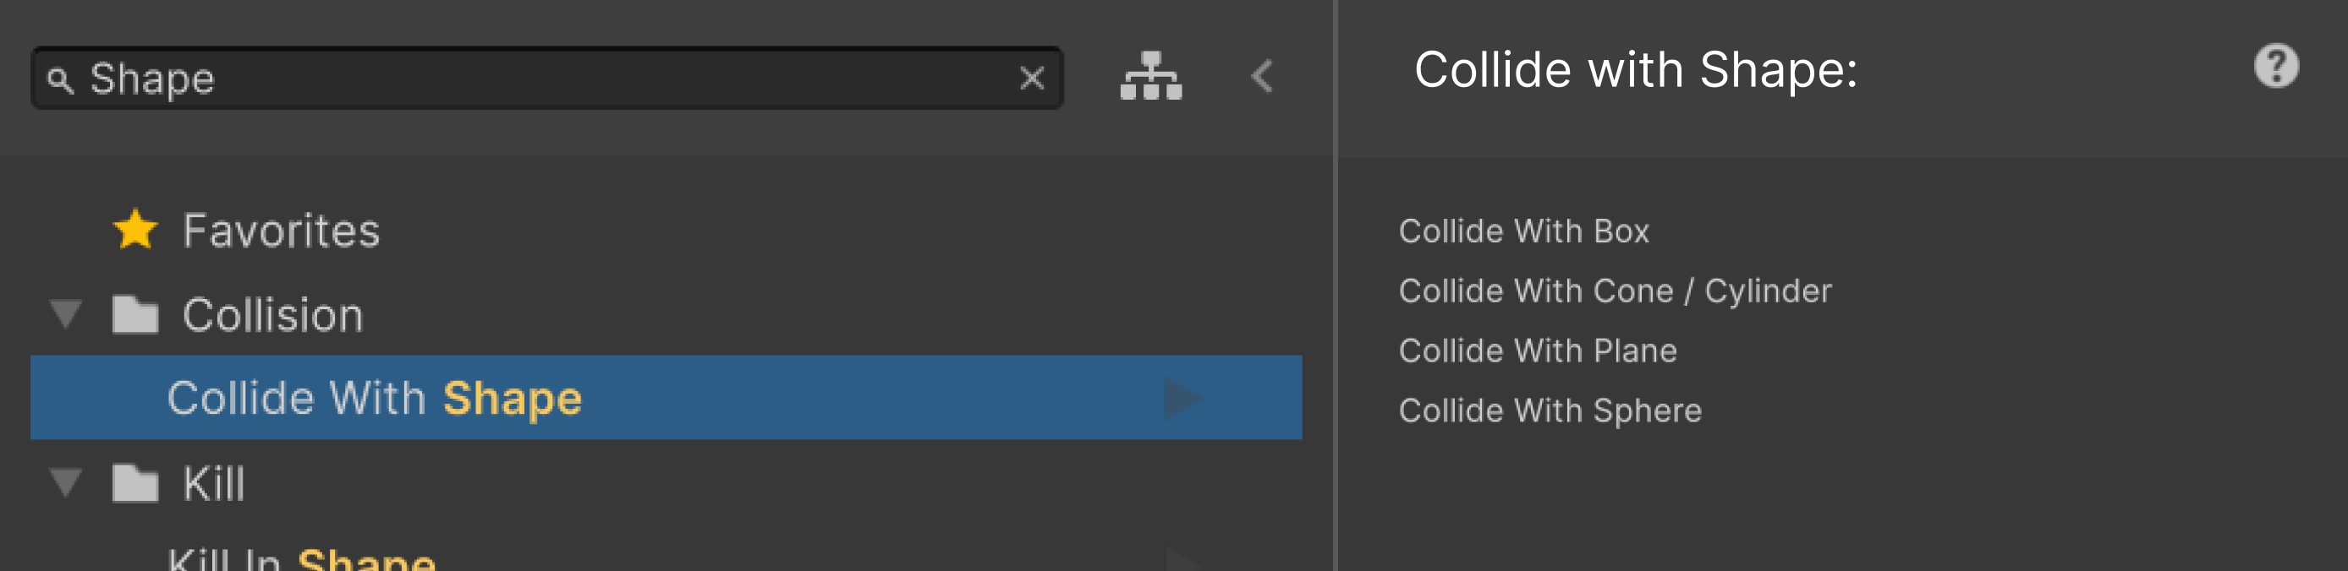The height and width of the screenshot is (571, 2348).
Task: Click the Kill folder icon
Action: [136, 483]
